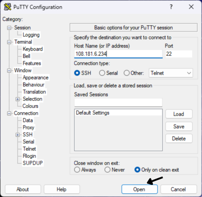Open Telnet settings category in tree
This screenshot has width=202, height=197.
click(x=29, y=149)
